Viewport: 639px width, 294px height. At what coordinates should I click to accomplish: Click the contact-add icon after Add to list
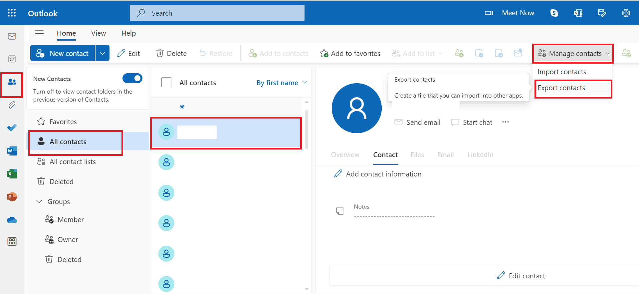[x=459, y=53]
